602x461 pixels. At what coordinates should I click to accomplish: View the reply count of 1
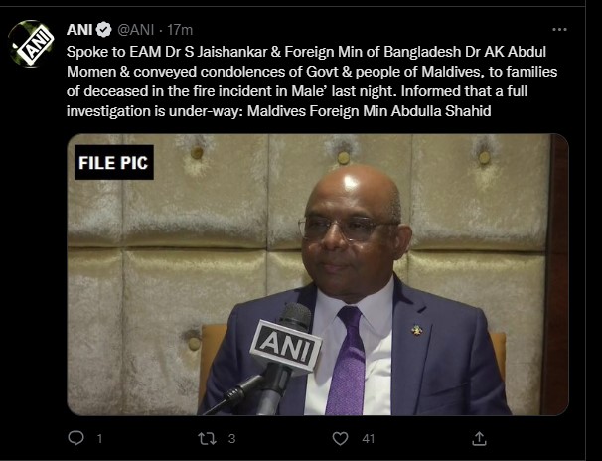99,439
